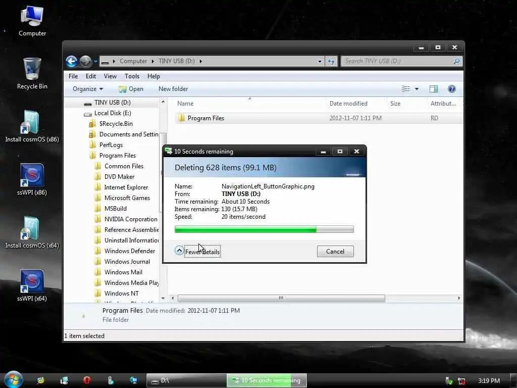Launch the red Opera taskbar icon

tap(87, 380)
